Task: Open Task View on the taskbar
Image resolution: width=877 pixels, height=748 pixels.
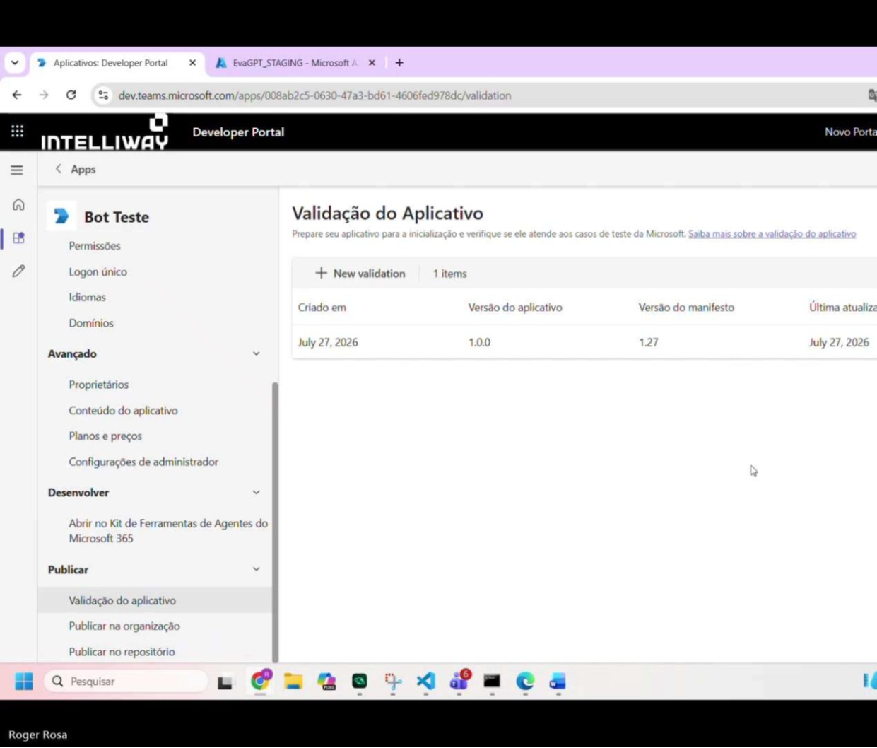Action: pos(225,682)
